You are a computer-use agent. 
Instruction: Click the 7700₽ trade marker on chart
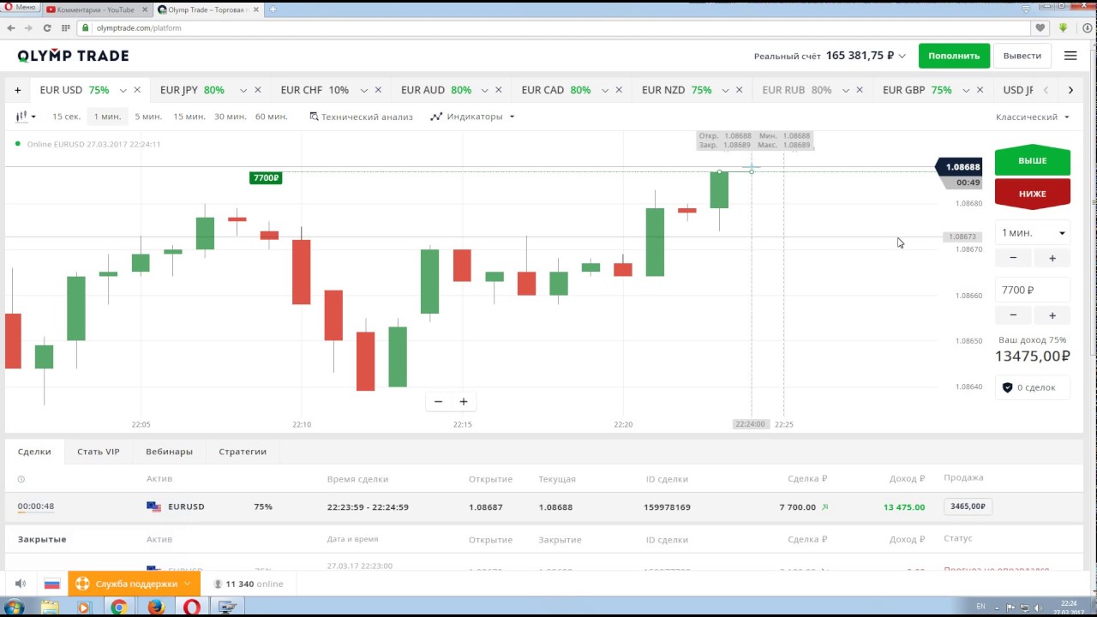(266, 178)
